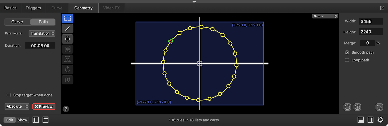388x126 pixels.
Task: Open settings with the gear icon
Action: (x=380, y=120)
